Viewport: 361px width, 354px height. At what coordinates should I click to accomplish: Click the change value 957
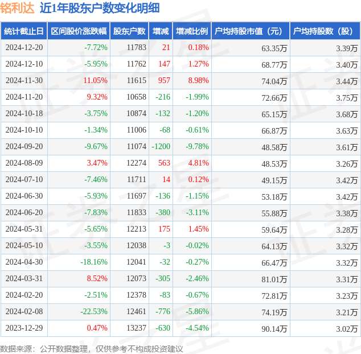[x=164, y=81]
